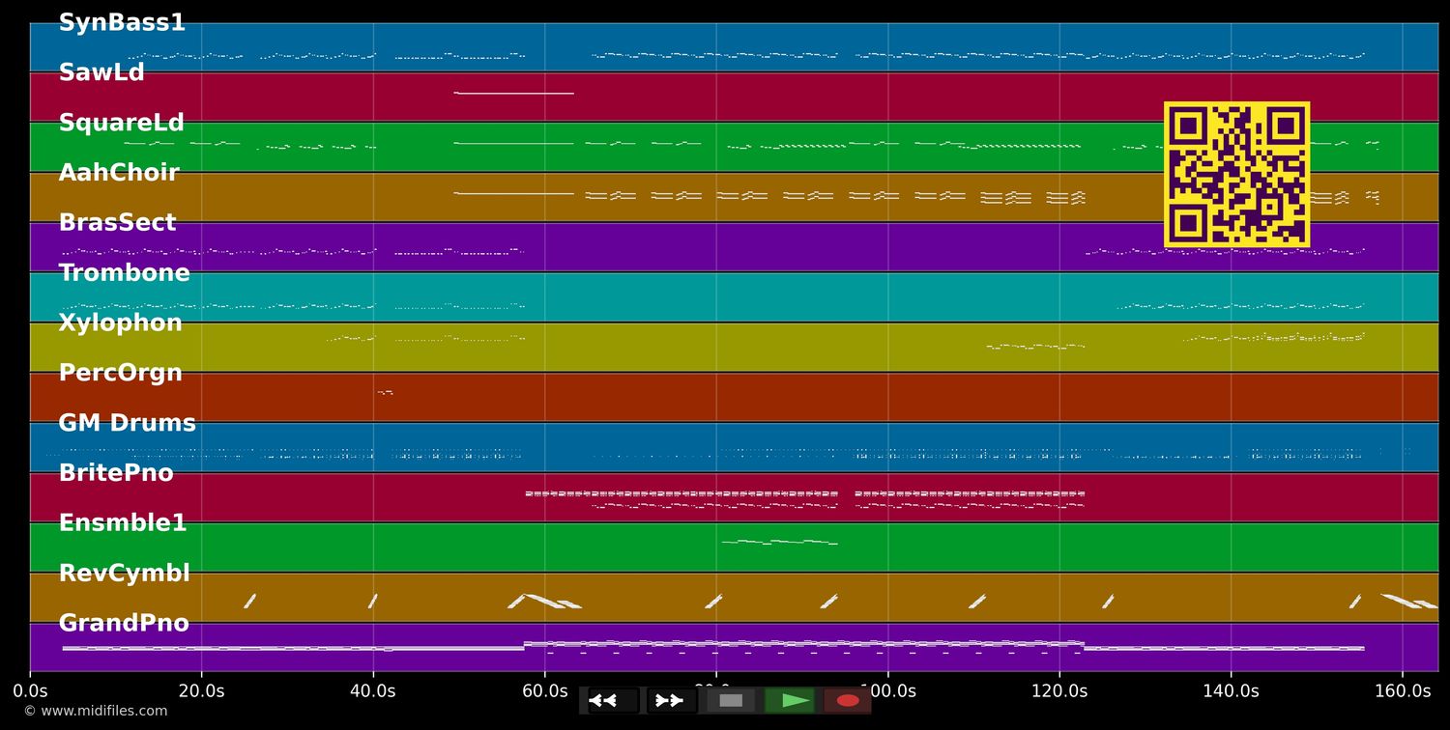Viewport: 1450px width, 730px height.
Task: Click the red record icon
Action: pos(847,700)
